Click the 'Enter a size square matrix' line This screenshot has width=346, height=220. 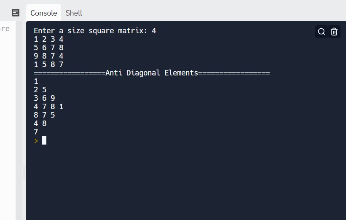[95, 31]
